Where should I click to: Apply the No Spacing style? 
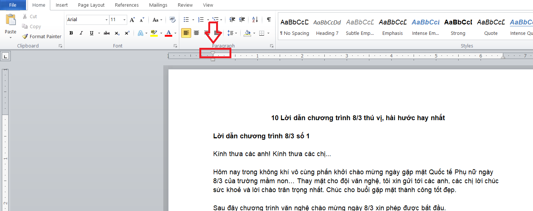coord(295,27)
